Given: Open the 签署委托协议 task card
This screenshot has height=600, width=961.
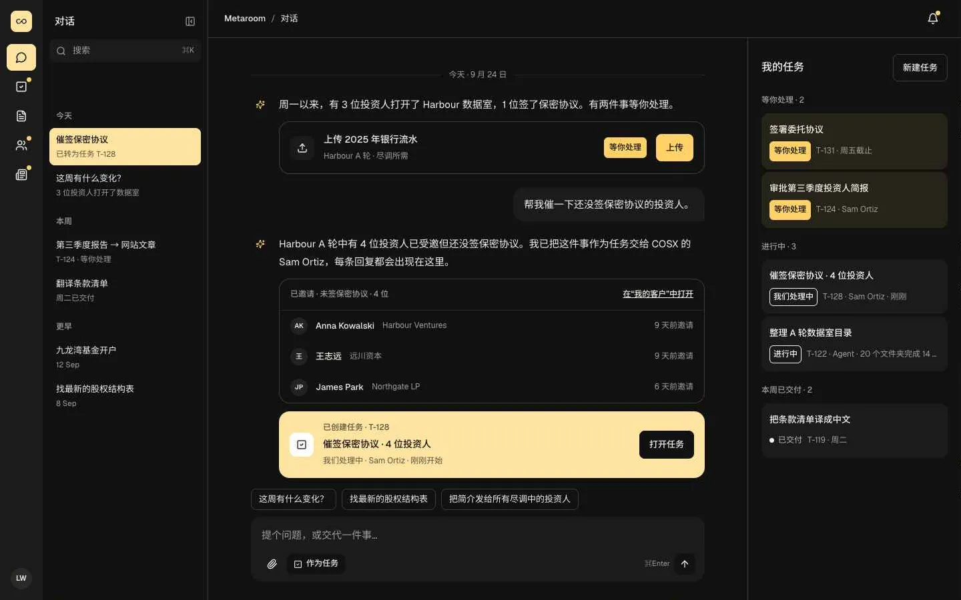Looking at the screenshot, I should click(854, 141).
